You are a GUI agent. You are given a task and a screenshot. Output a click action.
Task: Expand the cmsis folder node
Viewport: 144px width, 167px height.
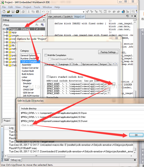[7, 36]
